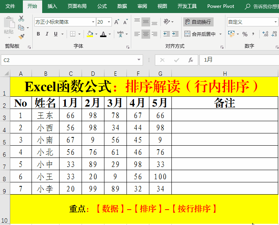Image resolution: width=279 pixels, height=225 pixels.
Task: Click the text orientation icon
Action: pos(167,22)
